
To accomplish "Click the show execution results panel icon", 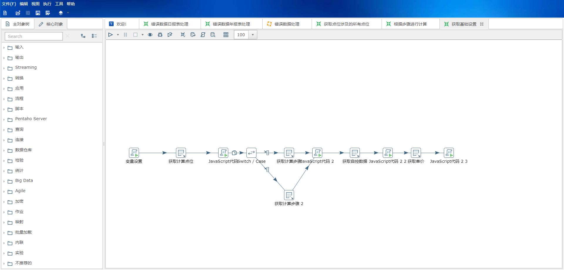I will tap(226, 35).
